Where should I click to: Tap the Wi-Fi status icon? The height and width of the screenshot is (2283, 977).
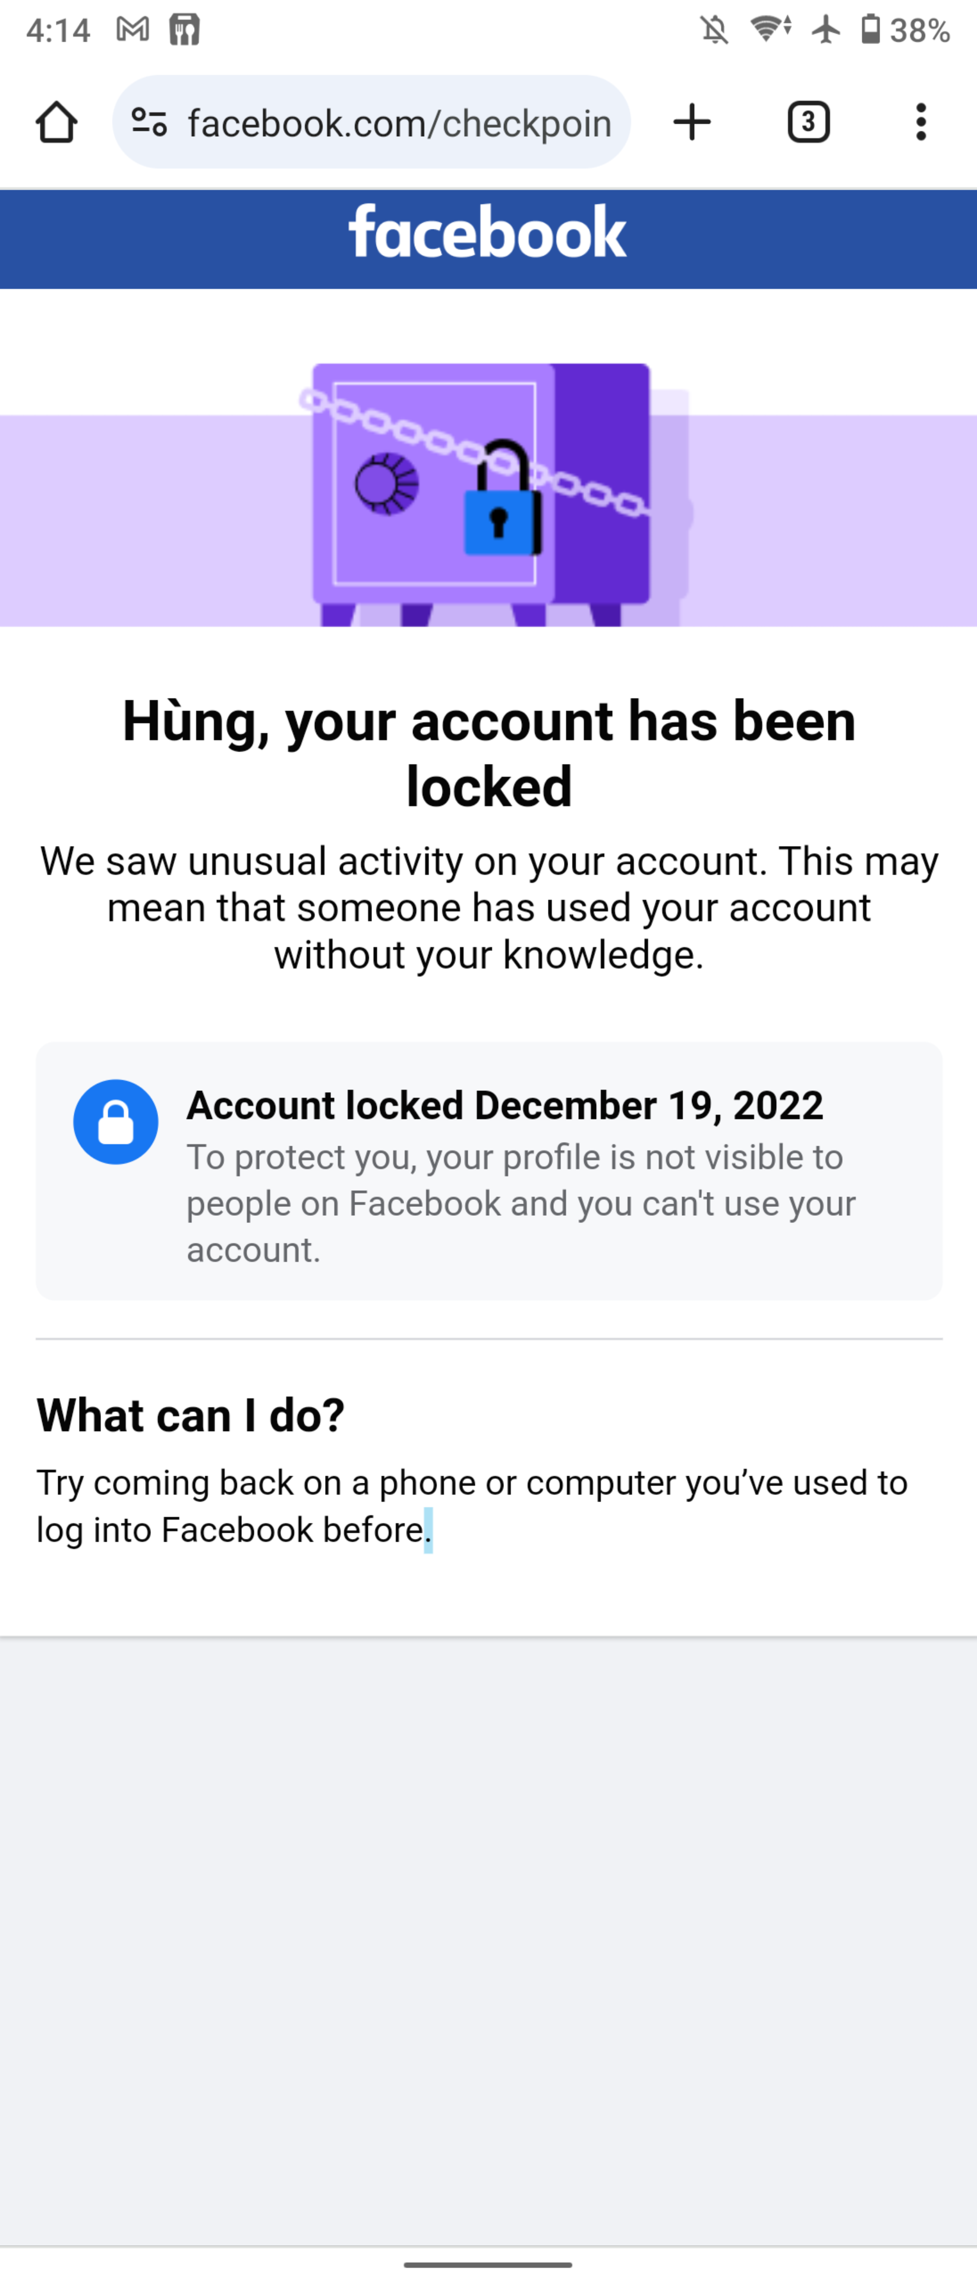tap(771, 30)
